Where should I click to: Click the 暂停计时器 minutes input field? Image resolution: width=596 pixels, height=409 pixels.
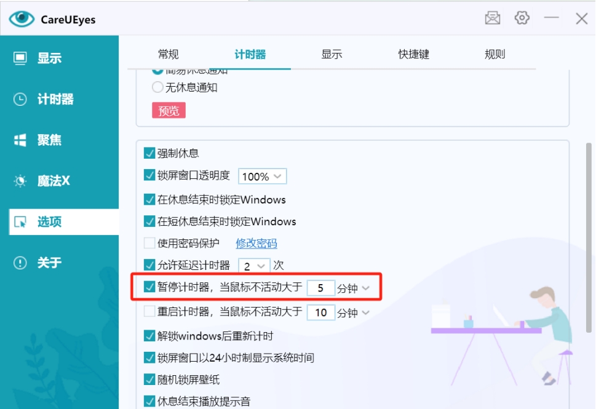click(320, 288)
